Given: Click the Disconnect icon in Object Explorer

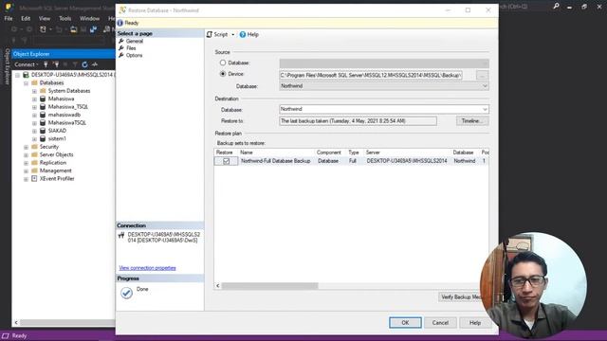Looking at the screenshot, I should pyautogui.click(x=56, y=64).
